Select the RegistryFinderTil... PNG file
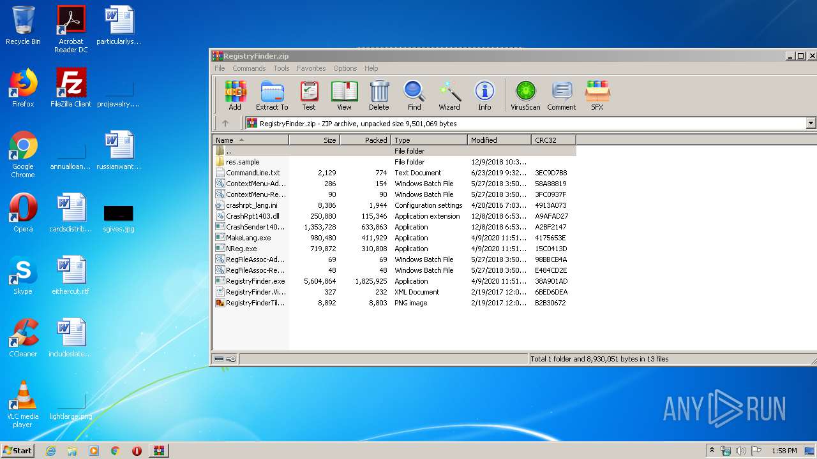 pyautogui.click(x=394, y=303)
